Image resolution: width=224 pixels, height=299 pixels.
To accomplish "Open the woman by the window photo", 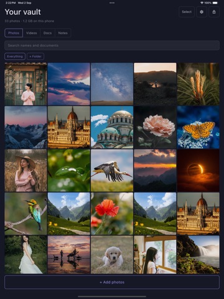I will [155, 255].
